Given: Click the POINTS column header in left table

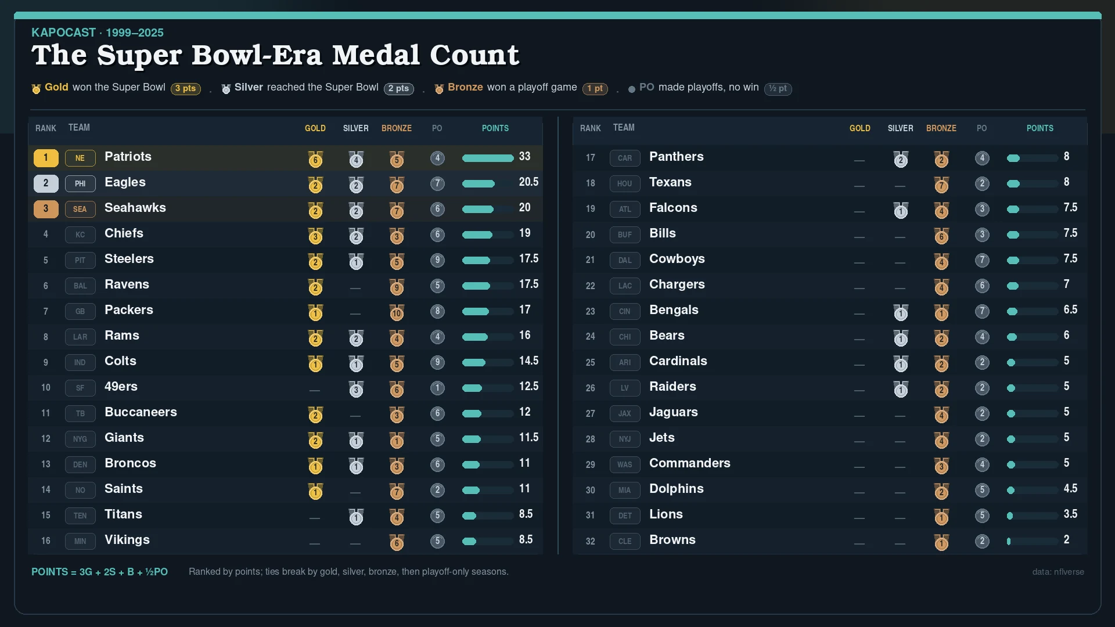Looking at the screenshot, I should coord(495,128).
